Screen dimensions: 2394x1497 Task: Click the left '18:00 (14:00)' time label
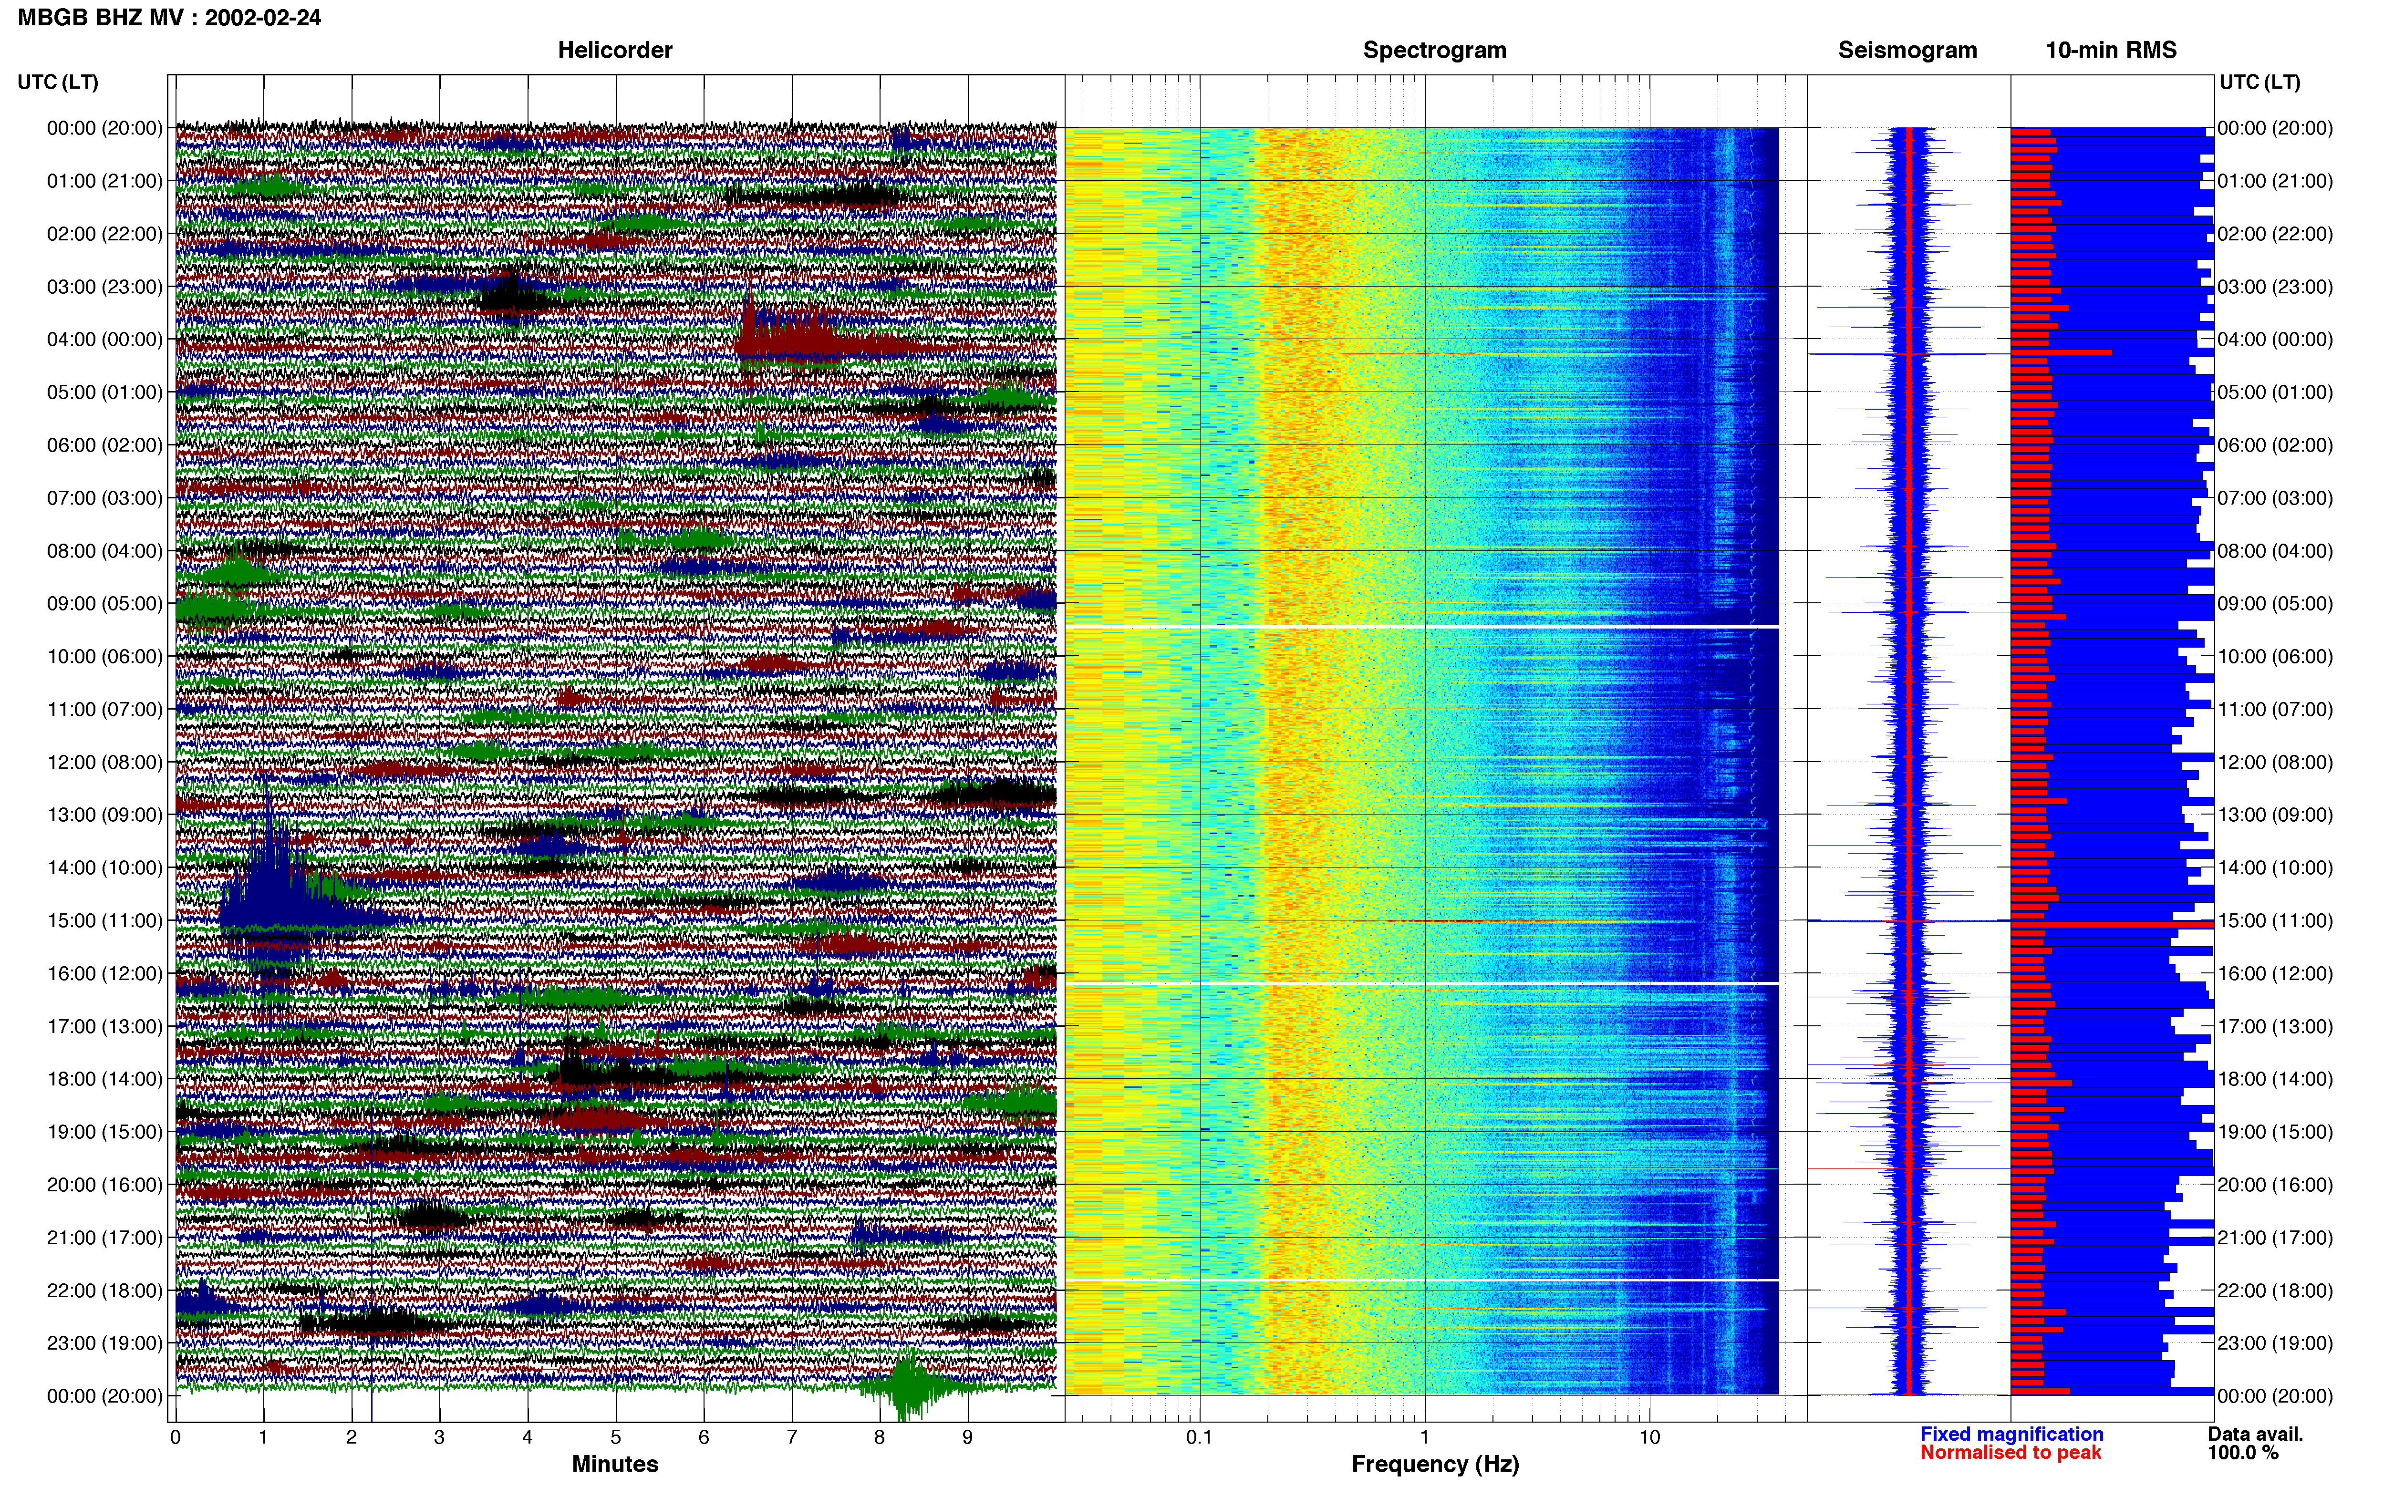tap(105, 1079)
